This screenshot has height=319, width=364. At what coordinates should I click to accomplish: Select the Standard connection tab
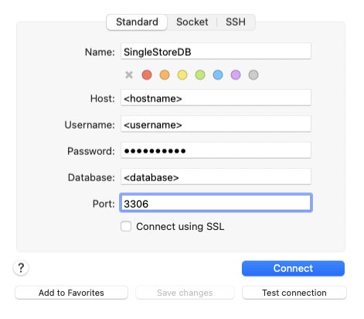click(137, 22)
